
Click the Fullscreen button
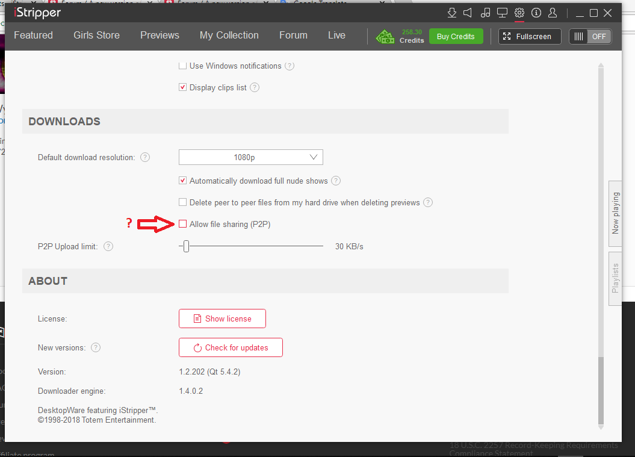point(530,37)
